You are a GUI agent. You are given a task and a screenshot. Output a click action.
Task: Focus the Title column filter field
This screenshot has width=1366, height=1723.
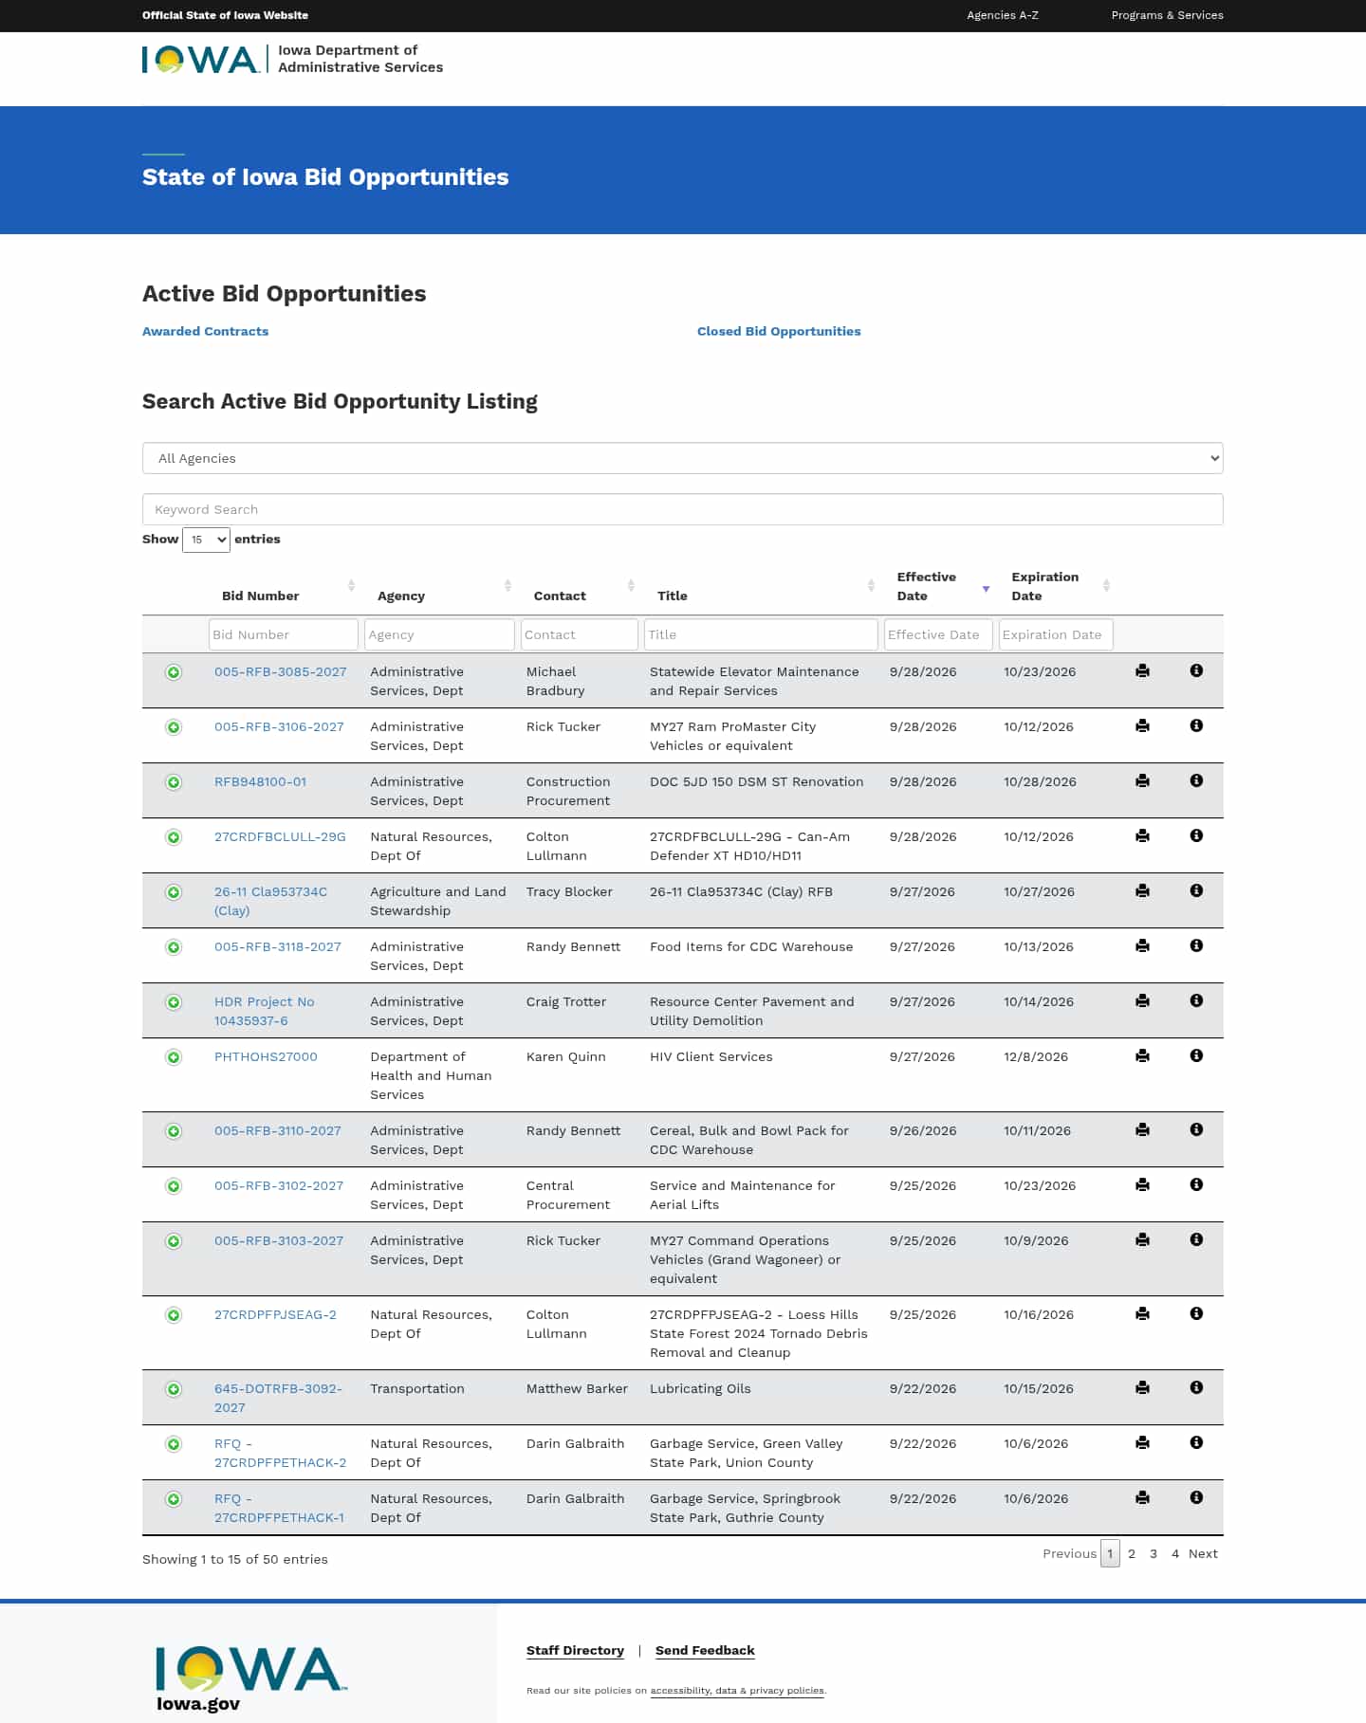click(761, 634)
